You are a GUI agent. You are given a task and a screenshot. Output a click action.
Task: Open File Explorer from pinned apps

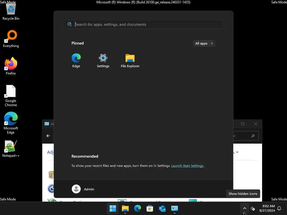[130, 61]
